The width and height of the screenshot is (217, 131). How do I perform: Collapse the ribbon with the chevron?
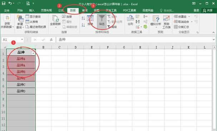(x=213, y=32)
